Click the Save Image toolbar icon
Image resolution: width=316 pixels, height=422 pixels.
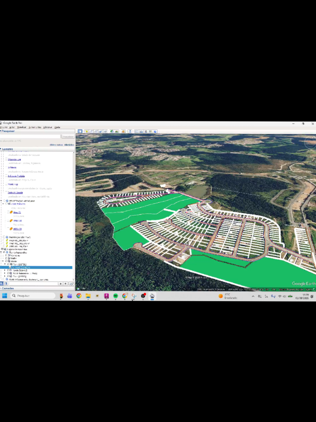[146, 131]
